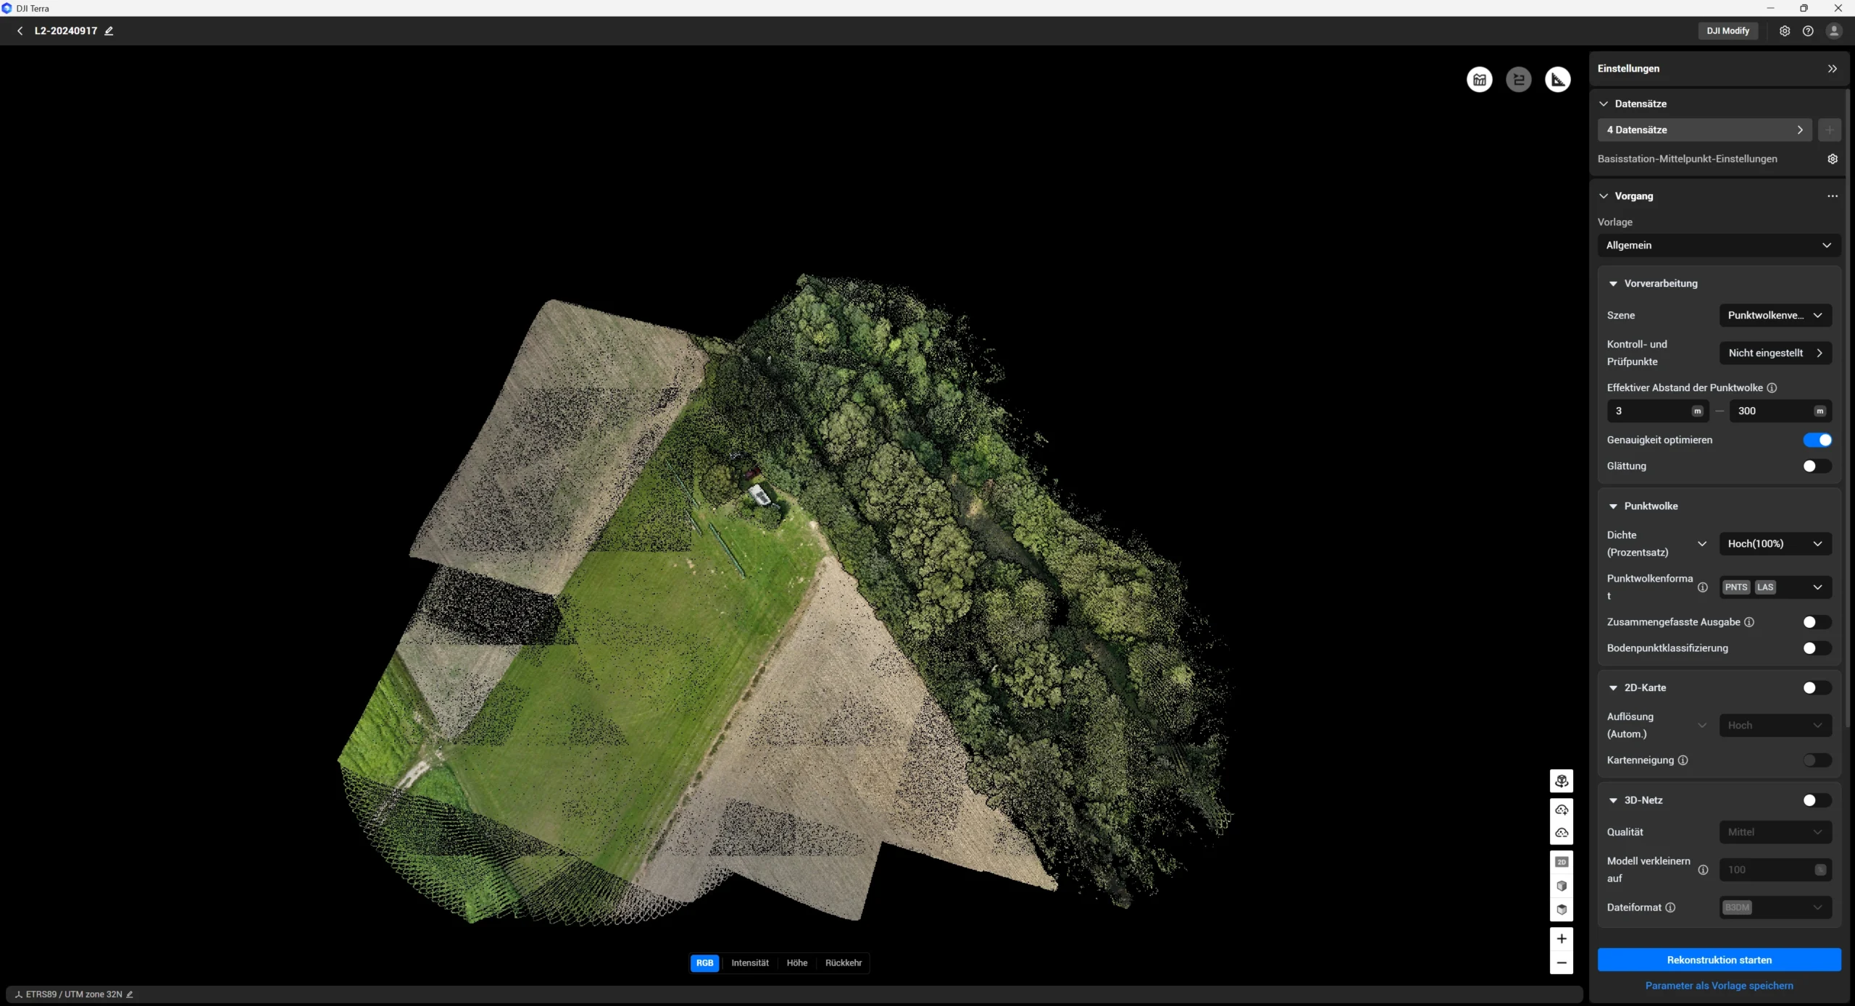This screenshot has width=1855, height=1006.
Task: Switch display mode to Intensität
Action: point(749,963)
